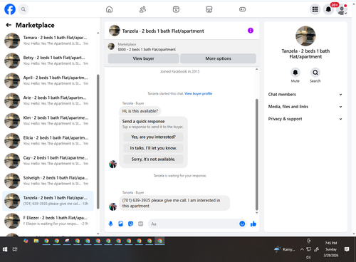This screenshot has height=262, width=356.
Task: Open the Friends icon in top bar
Action: (x=142, y=9)
